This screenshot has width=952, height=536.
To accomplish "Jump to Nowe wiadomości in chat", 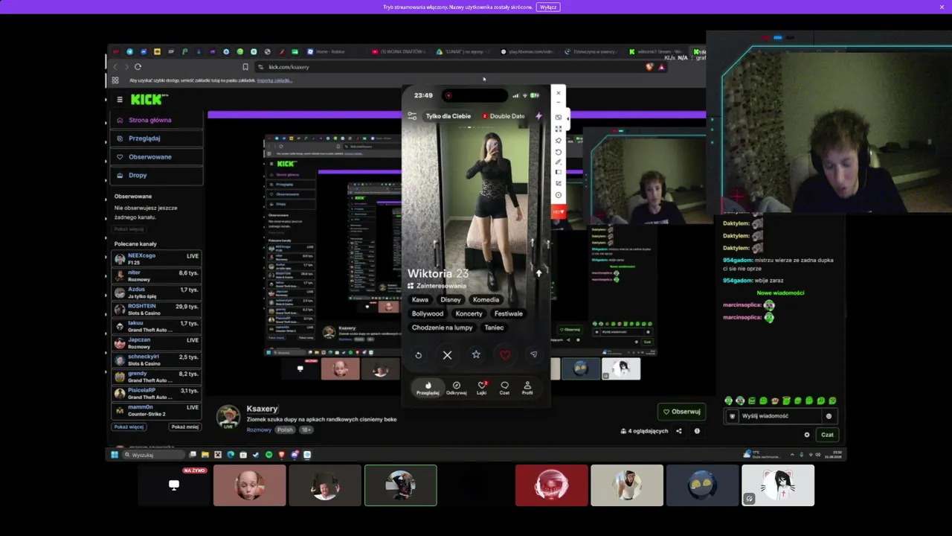I will [779, 293].
